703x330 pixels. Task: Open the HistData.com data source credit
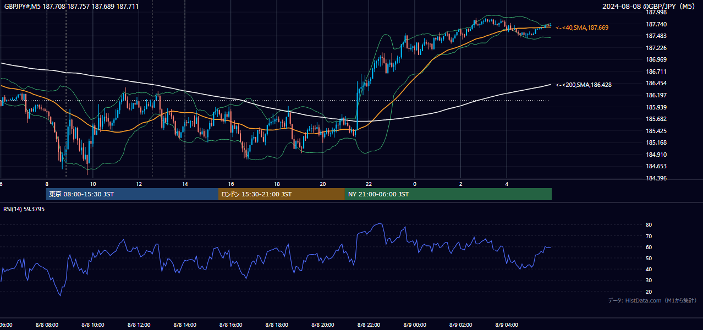pos(652,300)
